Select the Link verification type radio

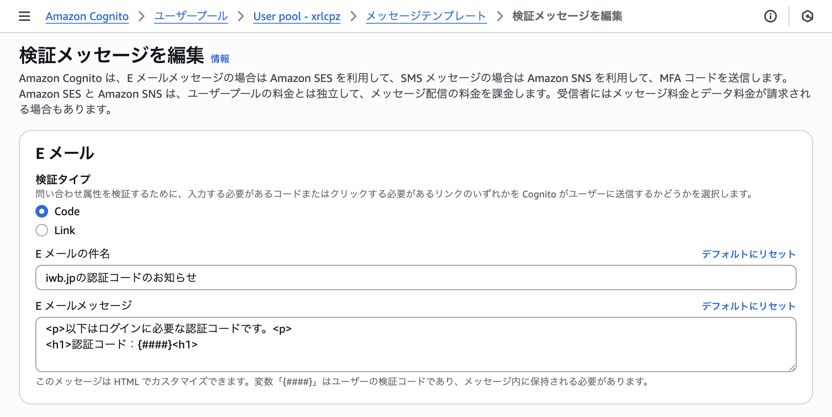[x=42, y=230]
